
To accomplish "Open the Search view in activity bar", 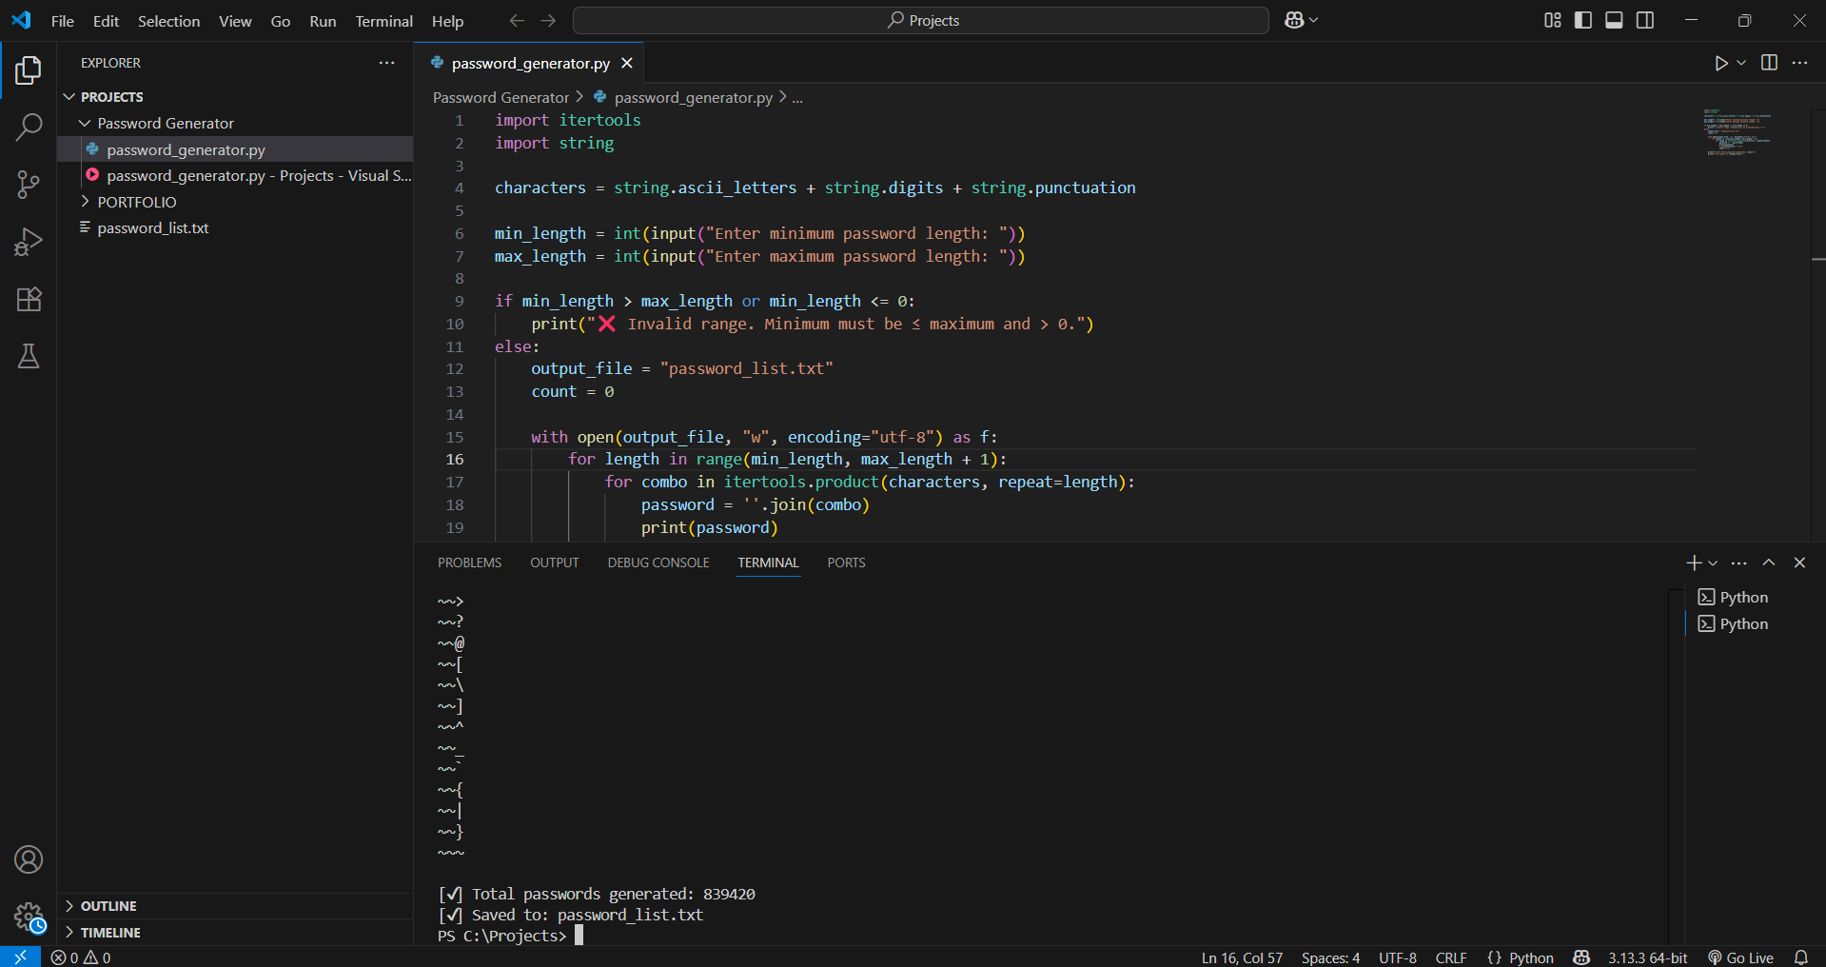I will pos(29,127).
